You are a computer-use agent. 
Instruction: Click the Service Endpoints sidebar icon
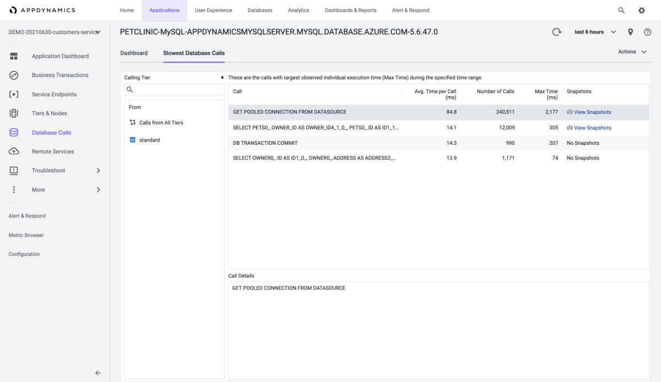point(14,94)
